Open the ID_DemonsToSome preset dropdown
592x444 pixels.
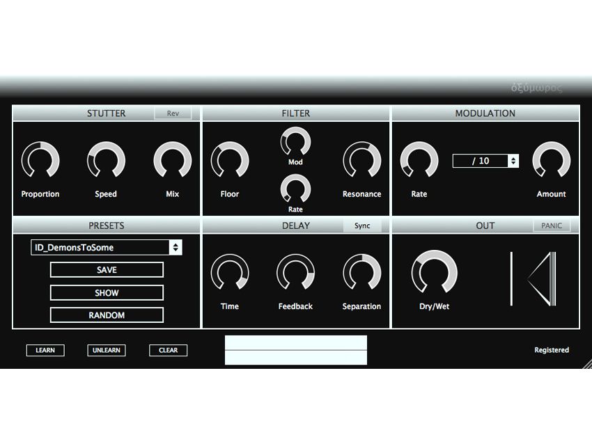106,247
